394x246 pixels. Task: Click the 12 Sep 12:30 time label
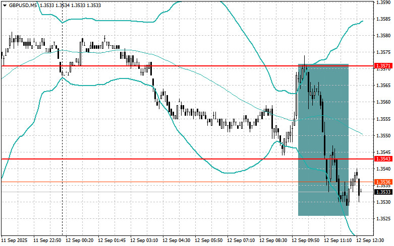click(x=370, y=240)
